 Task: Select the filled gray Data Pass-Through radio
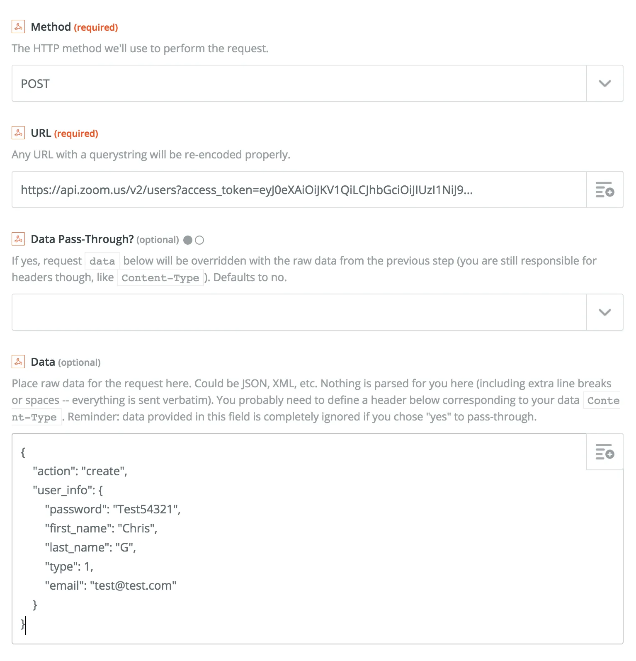(x=188, y=240)
